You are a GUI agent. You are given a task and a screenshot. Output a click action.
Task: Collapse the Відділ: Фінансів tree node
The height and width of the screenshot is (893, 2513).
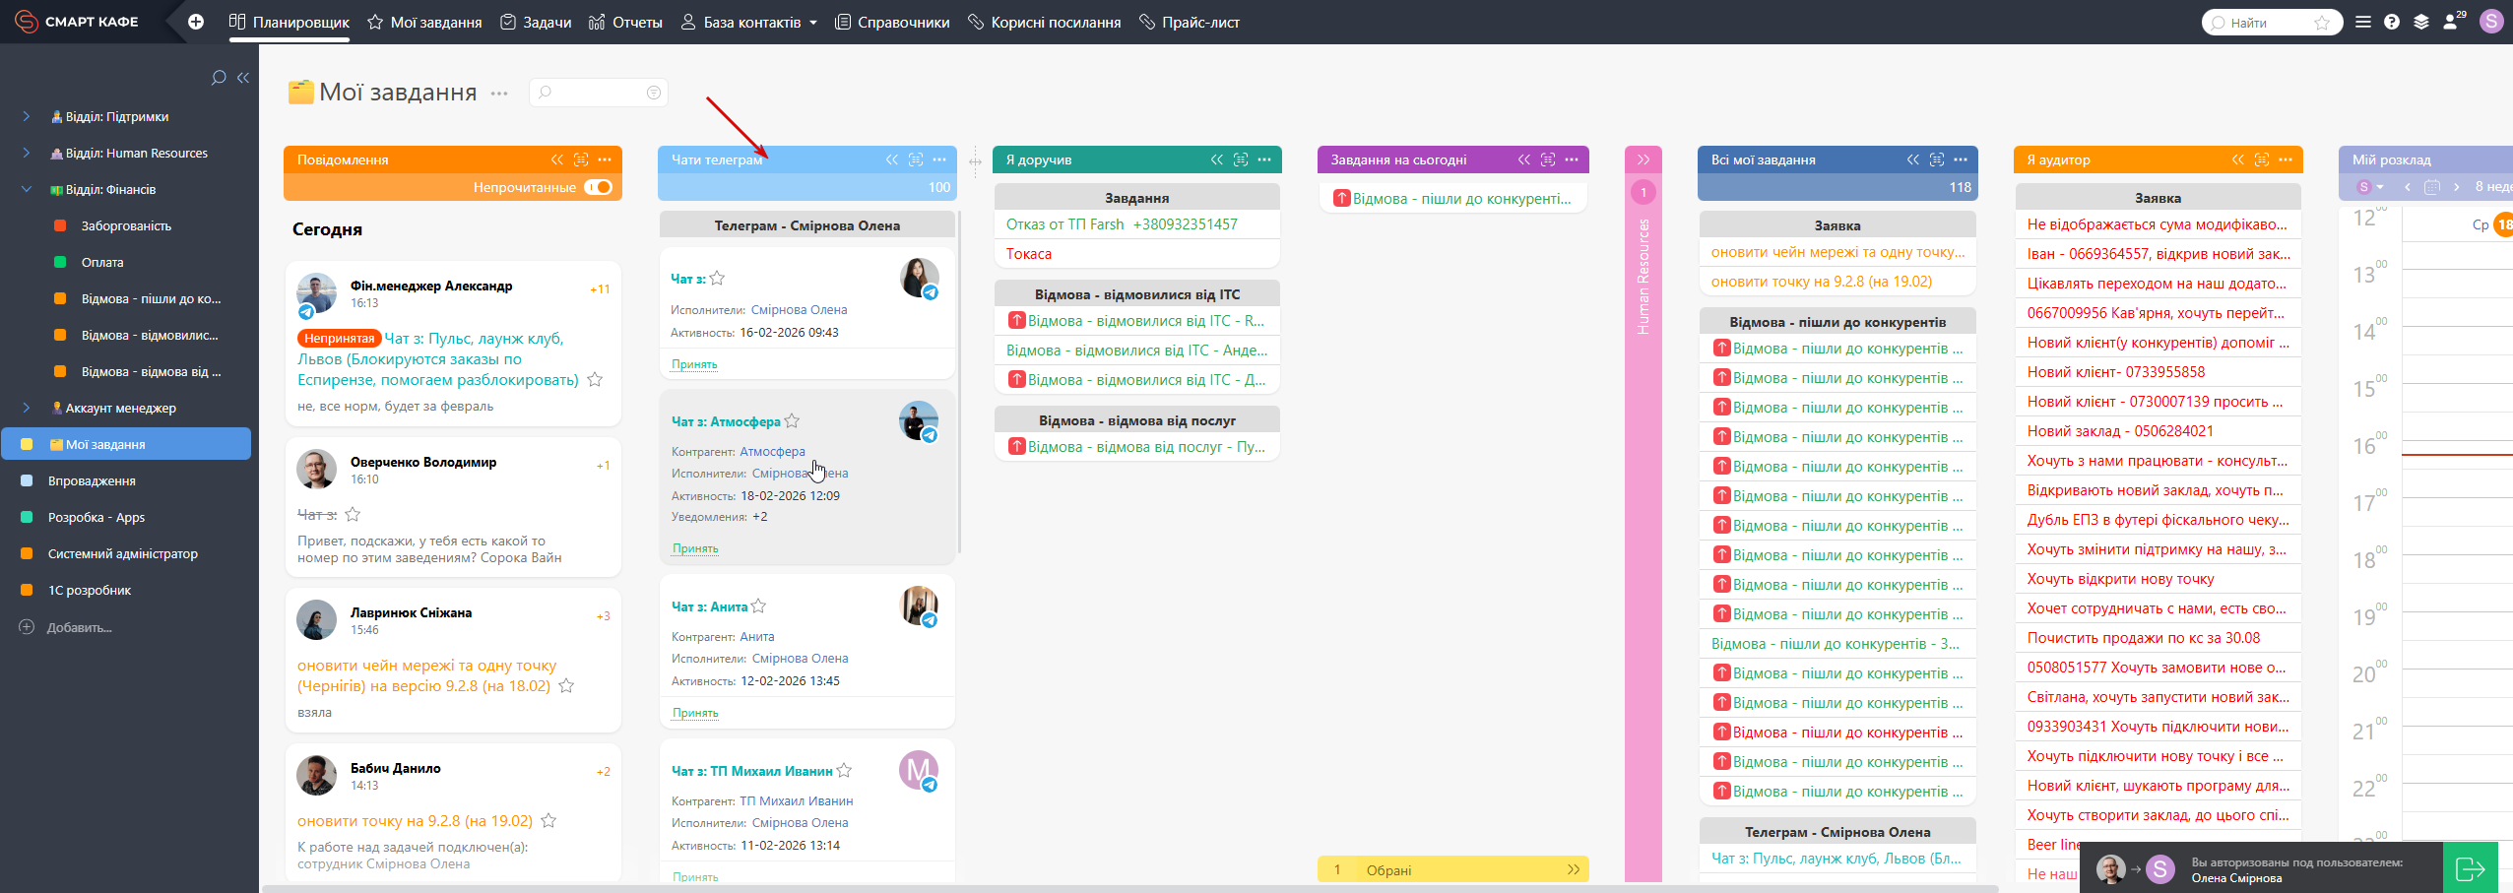[x=27, y=189]
